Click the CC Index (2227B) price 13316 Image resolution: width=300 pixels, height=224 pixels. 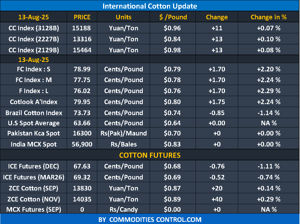tap(82, 39)
